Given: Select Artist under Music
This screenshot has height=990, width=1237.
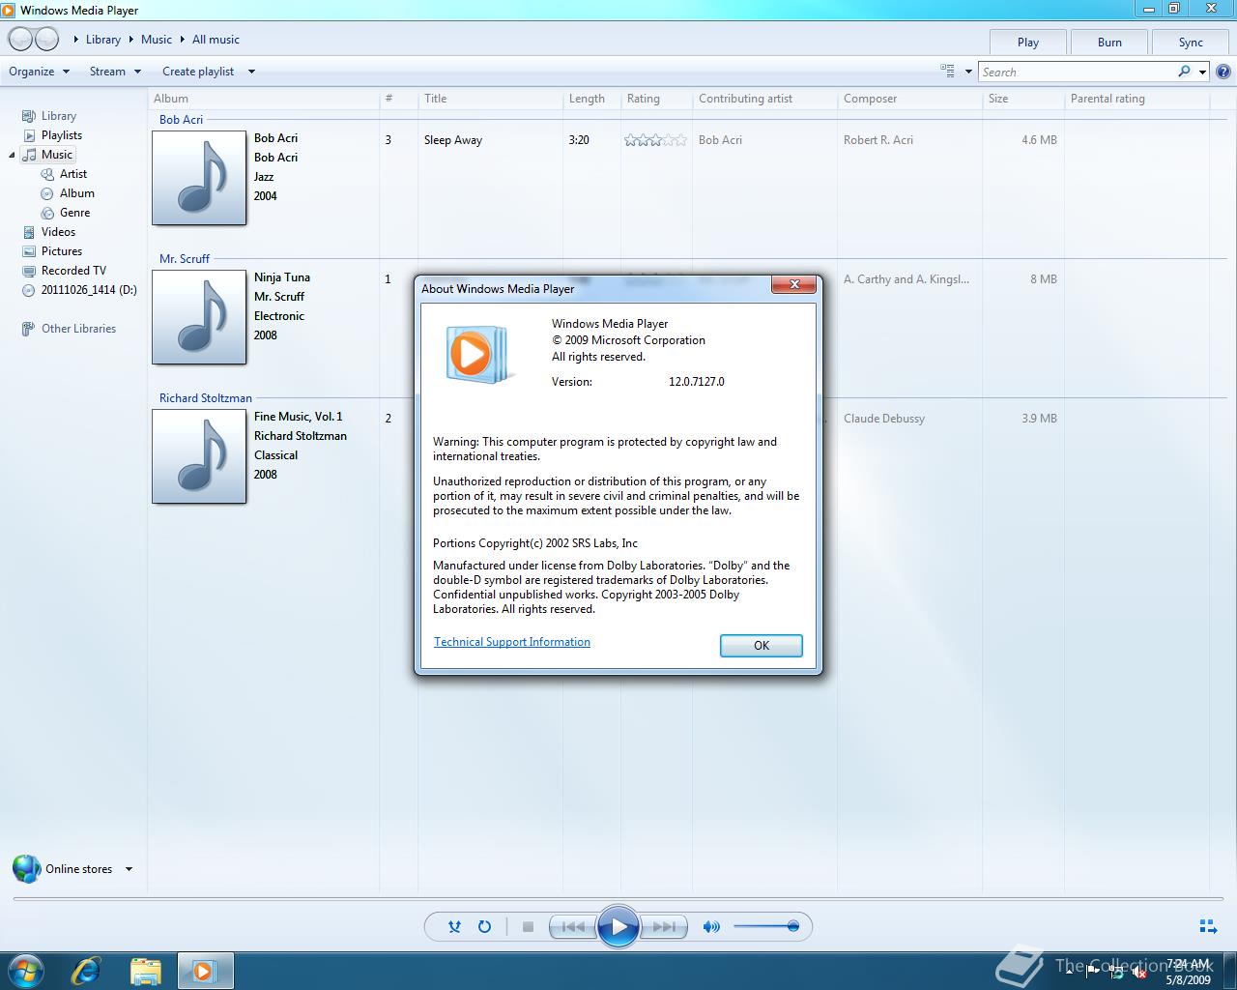Looking at the screenshot, I should 72,174.
